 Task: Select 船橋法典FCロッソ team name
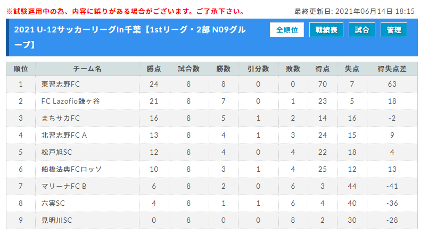(71, 169)
